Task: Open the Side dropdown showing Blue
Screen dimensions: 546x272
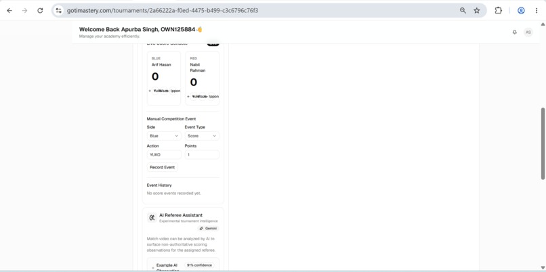Action: 164,136
